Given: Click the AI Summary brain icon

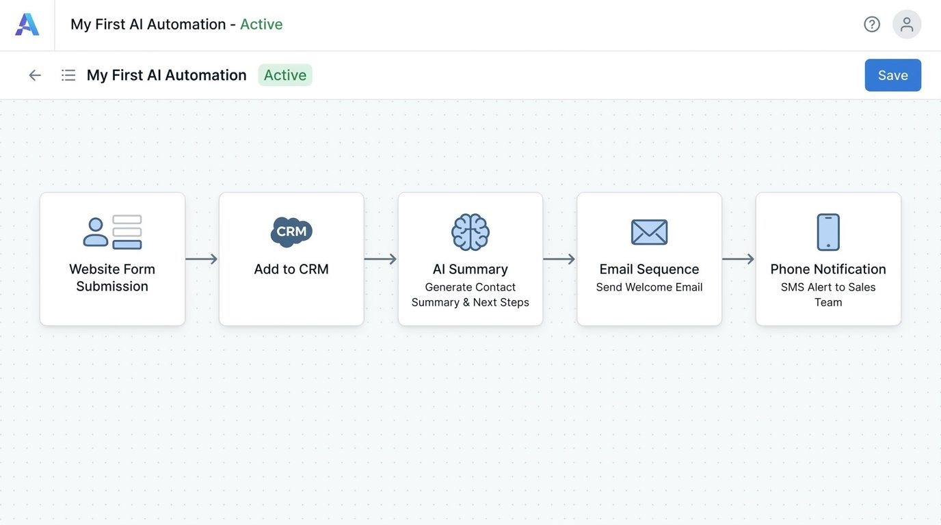Looking at the screenshot, I should point(471,232).
